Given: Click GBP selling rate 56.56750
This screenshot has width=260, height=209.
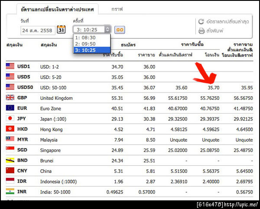Looking at the screenshot, I should click(243, 98).
